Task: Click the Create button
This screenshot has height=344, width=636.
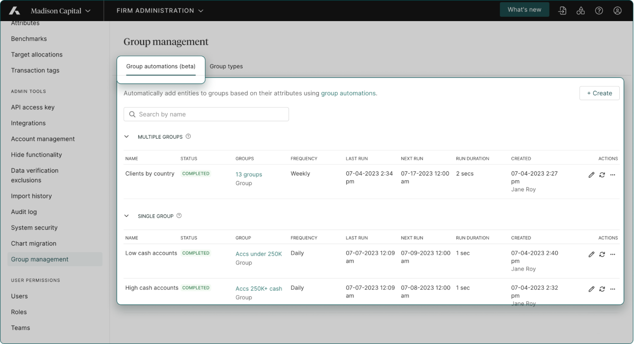Action: tap(599, 93)
